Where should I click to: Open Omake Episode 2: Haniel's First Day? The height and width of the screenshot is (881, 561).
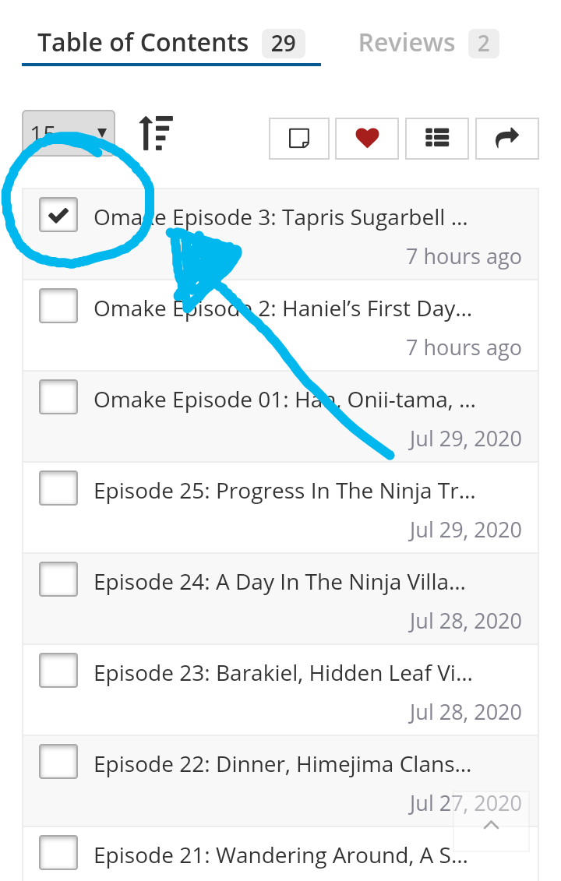(283, 309)
